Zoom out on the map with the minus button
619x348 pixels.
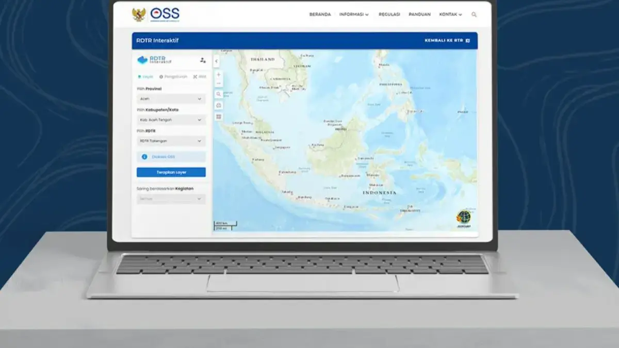(219, 84)
